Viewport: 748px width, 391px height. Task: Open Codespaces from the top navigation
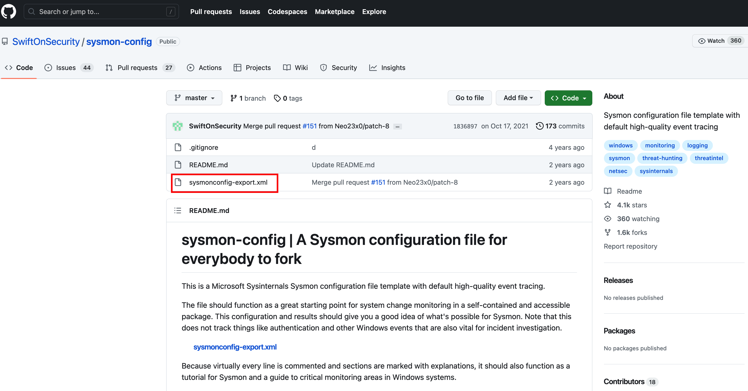[287, 12]
